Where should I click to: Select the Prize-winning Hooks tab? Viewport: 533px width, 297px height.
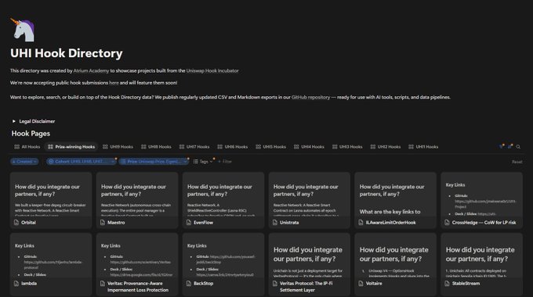coord(72,147)
